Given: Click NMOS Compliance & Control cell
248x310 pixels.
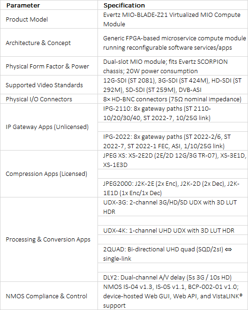Looking at the screenshot, I should coord(49,296).
